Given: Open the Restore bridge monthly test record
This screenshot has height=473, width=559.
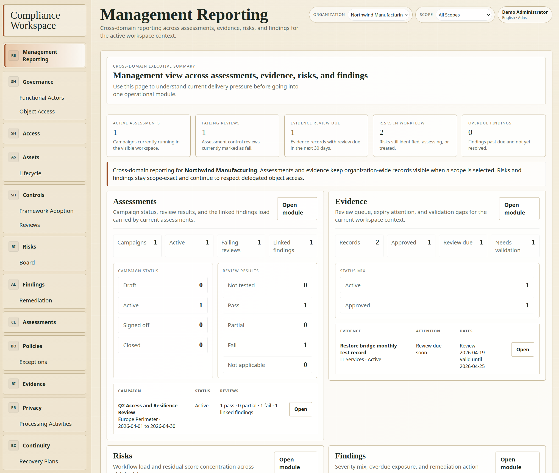Looking at the screenshot, I should point(522,349).
